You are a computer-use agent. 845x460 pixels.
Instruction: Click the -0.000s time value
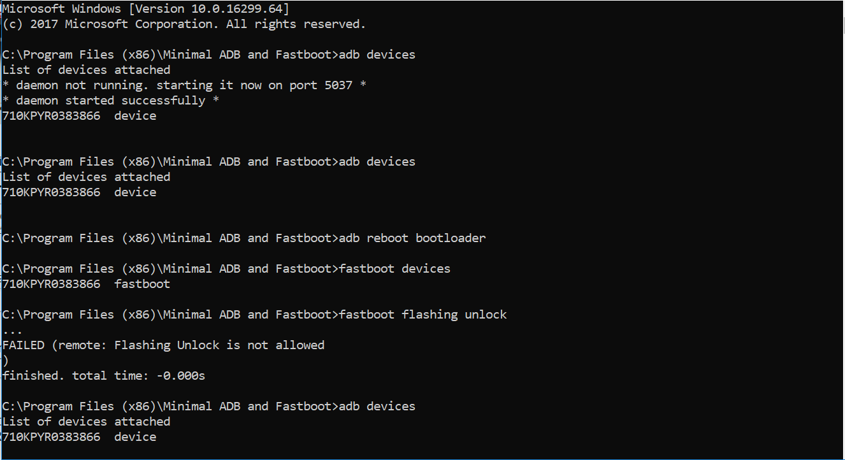[181, 376]
